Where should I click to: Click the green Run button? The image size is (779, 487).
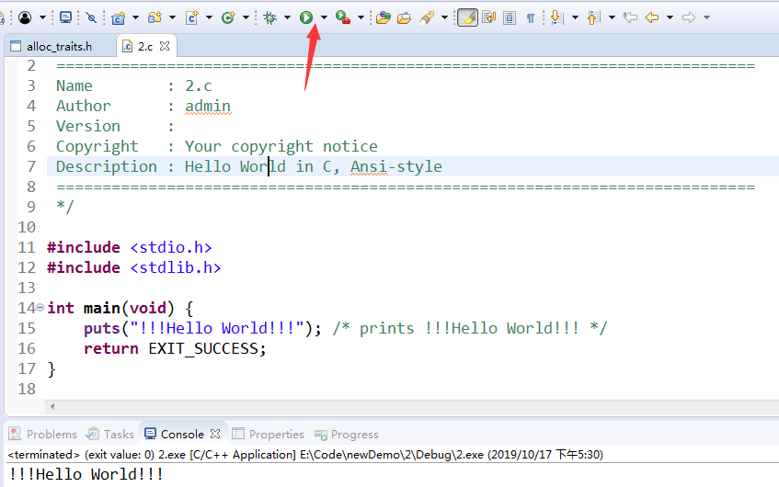point(306,17)
